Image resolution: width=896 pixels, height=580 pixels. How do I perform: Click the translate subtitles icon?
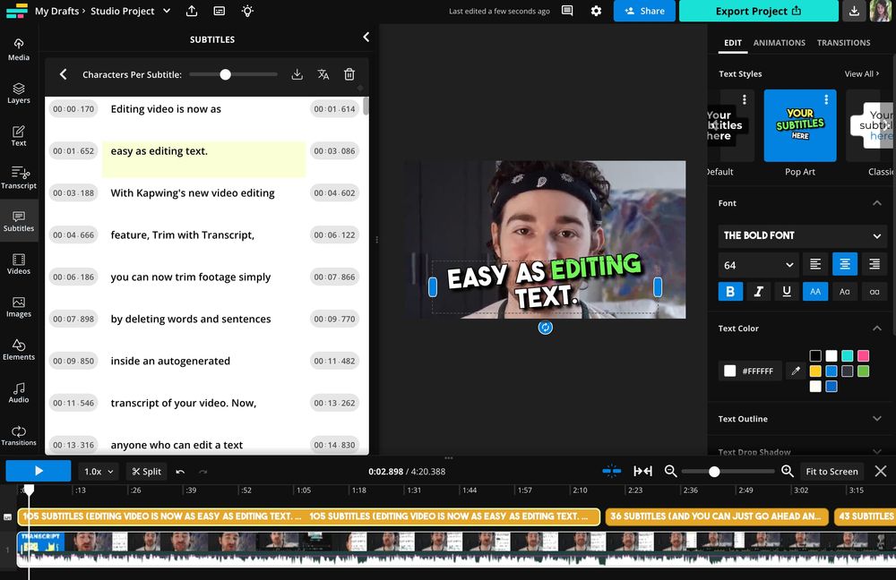[323, 74]
